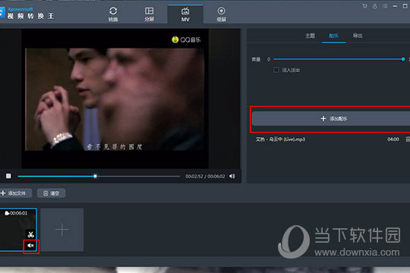Open the Convert (转换) tab
Viewport: 410px width, 273px height.
point(113,14)
